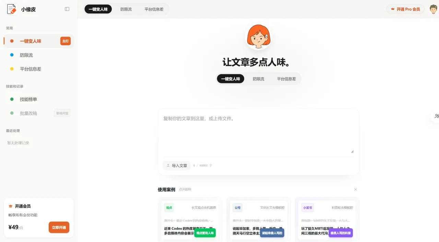Click the ¥49 price text
Screen dimensions: 439x242
(13, 227)
